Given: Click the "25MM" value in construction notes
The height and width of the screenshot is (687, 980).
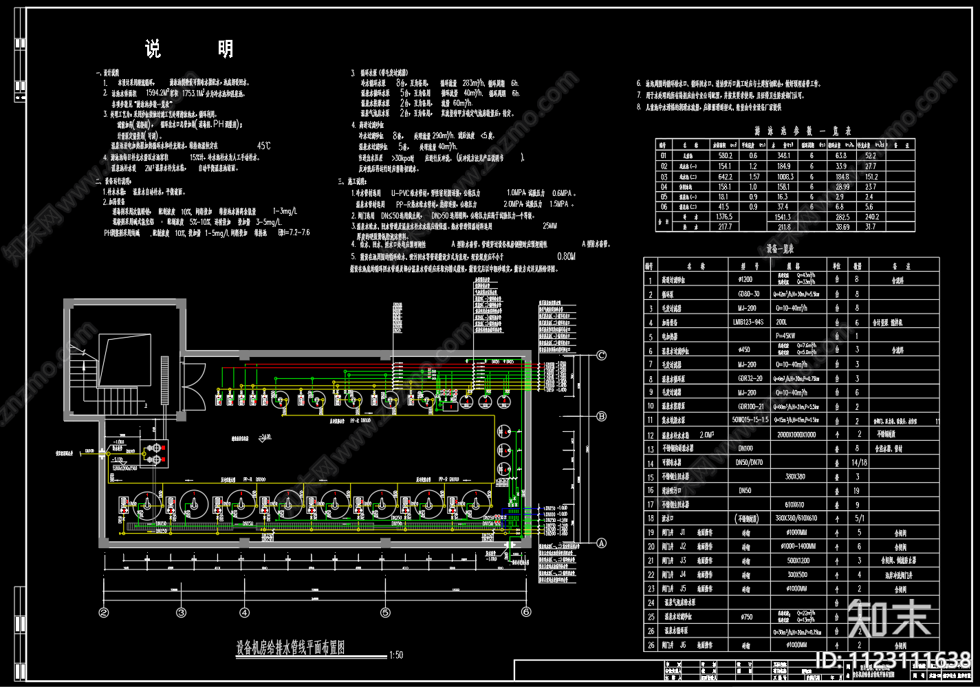Looking at the screenshot, I should [x=549, y=226].
